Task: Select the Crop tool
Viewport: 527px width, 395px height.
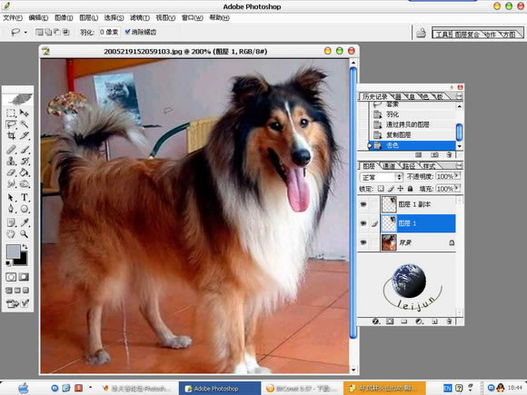Action: (x=11, y=136)
